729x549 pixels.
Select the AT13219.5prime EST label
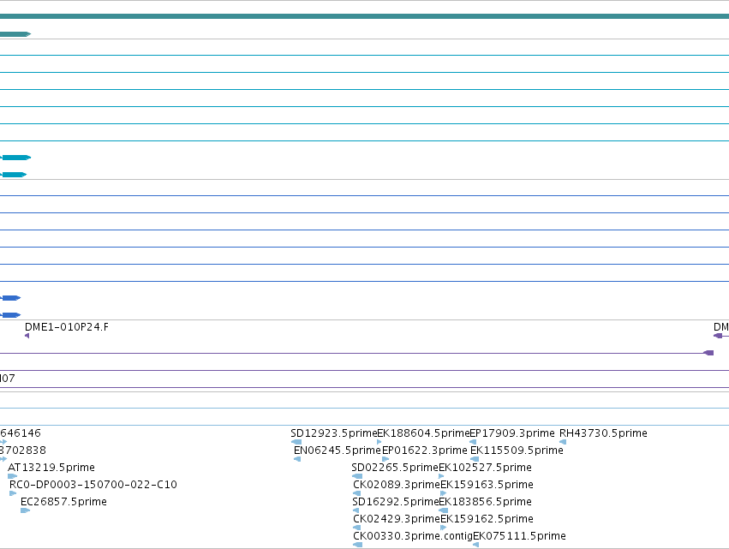pos(51,468)
